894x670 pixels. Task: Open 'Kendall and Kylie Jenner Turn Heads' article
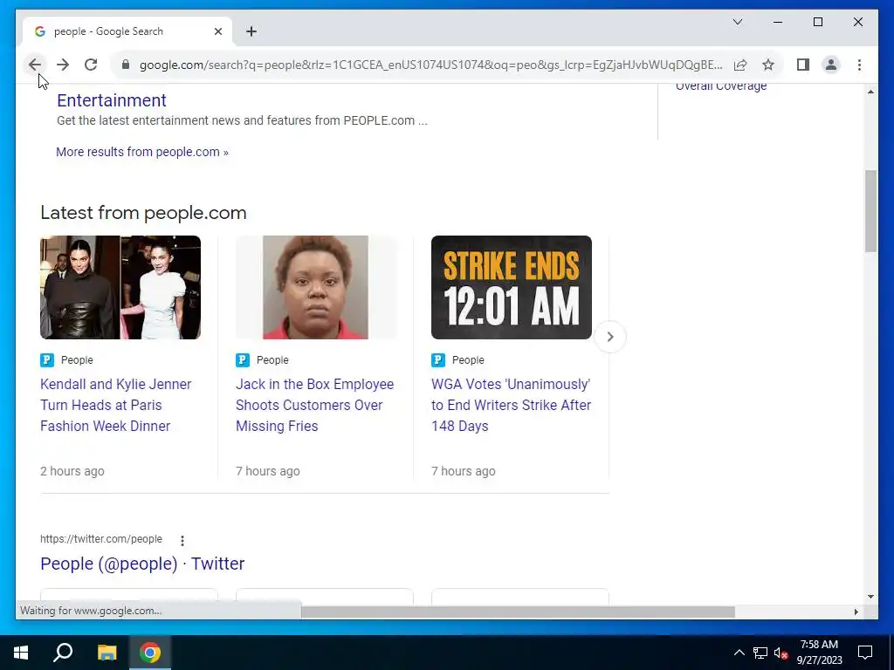(x=116, y=405)
